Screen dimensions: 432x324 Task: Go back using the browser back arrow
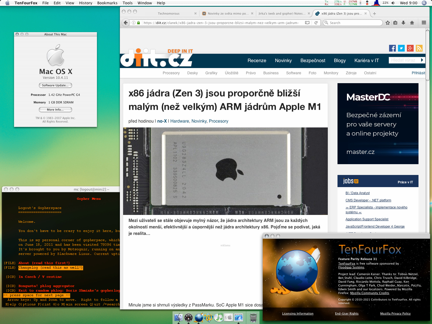pos(126,23)
